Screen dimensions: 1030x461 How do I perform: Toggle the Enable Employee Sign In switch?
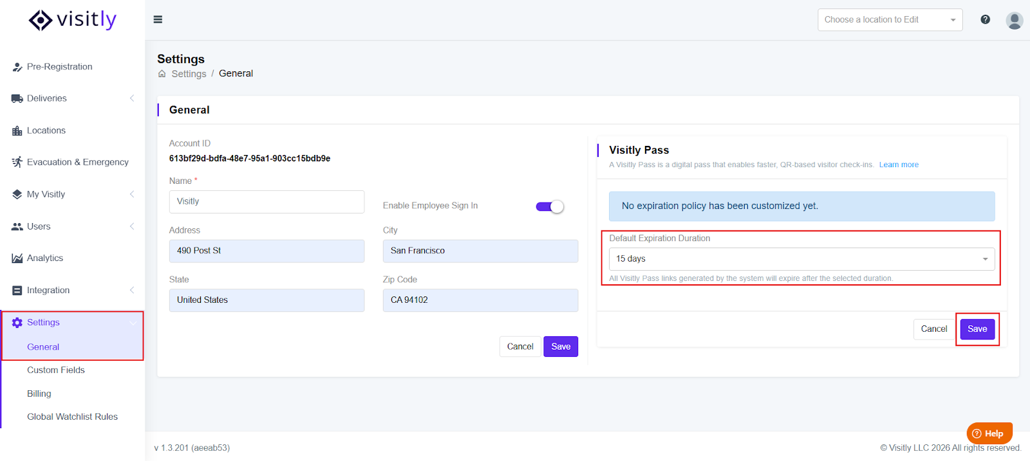(x=550, y=206)
